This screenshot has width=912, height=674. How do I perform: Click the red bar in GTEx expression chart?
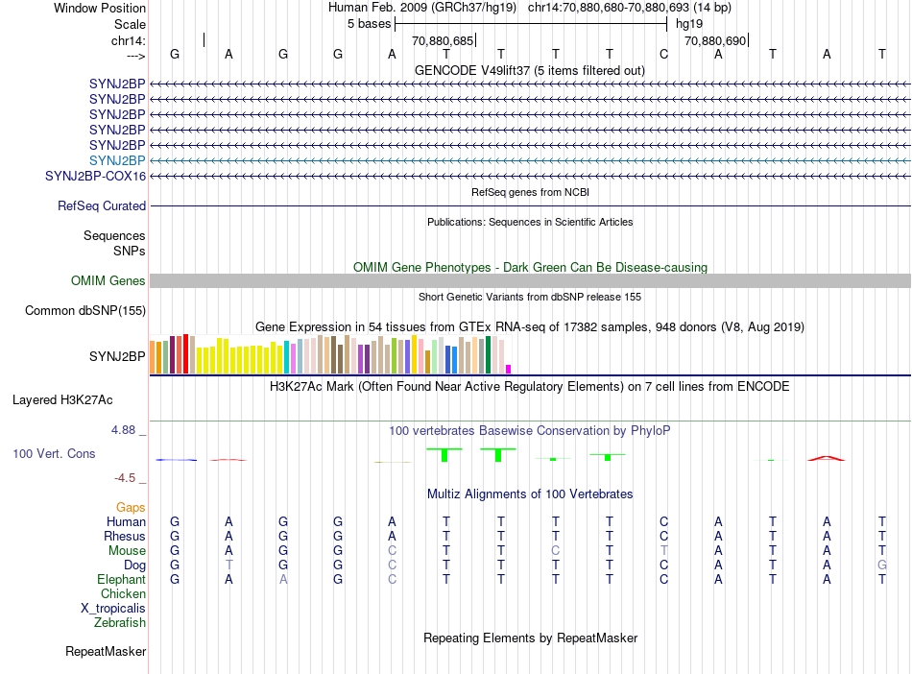coord(185,353)
